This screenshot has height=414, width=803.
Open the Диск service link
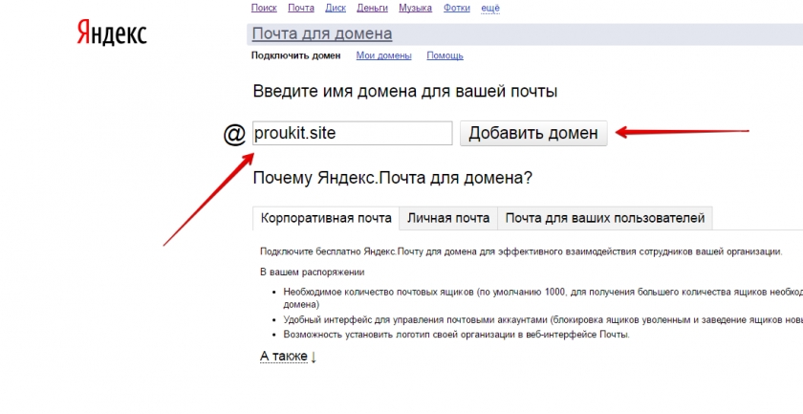point(336,8)
